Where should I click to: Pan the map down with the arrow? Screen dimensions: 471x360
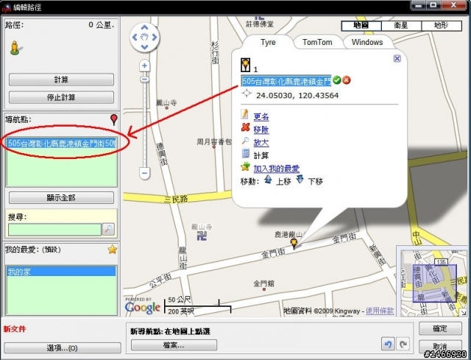tap(144, 47)
